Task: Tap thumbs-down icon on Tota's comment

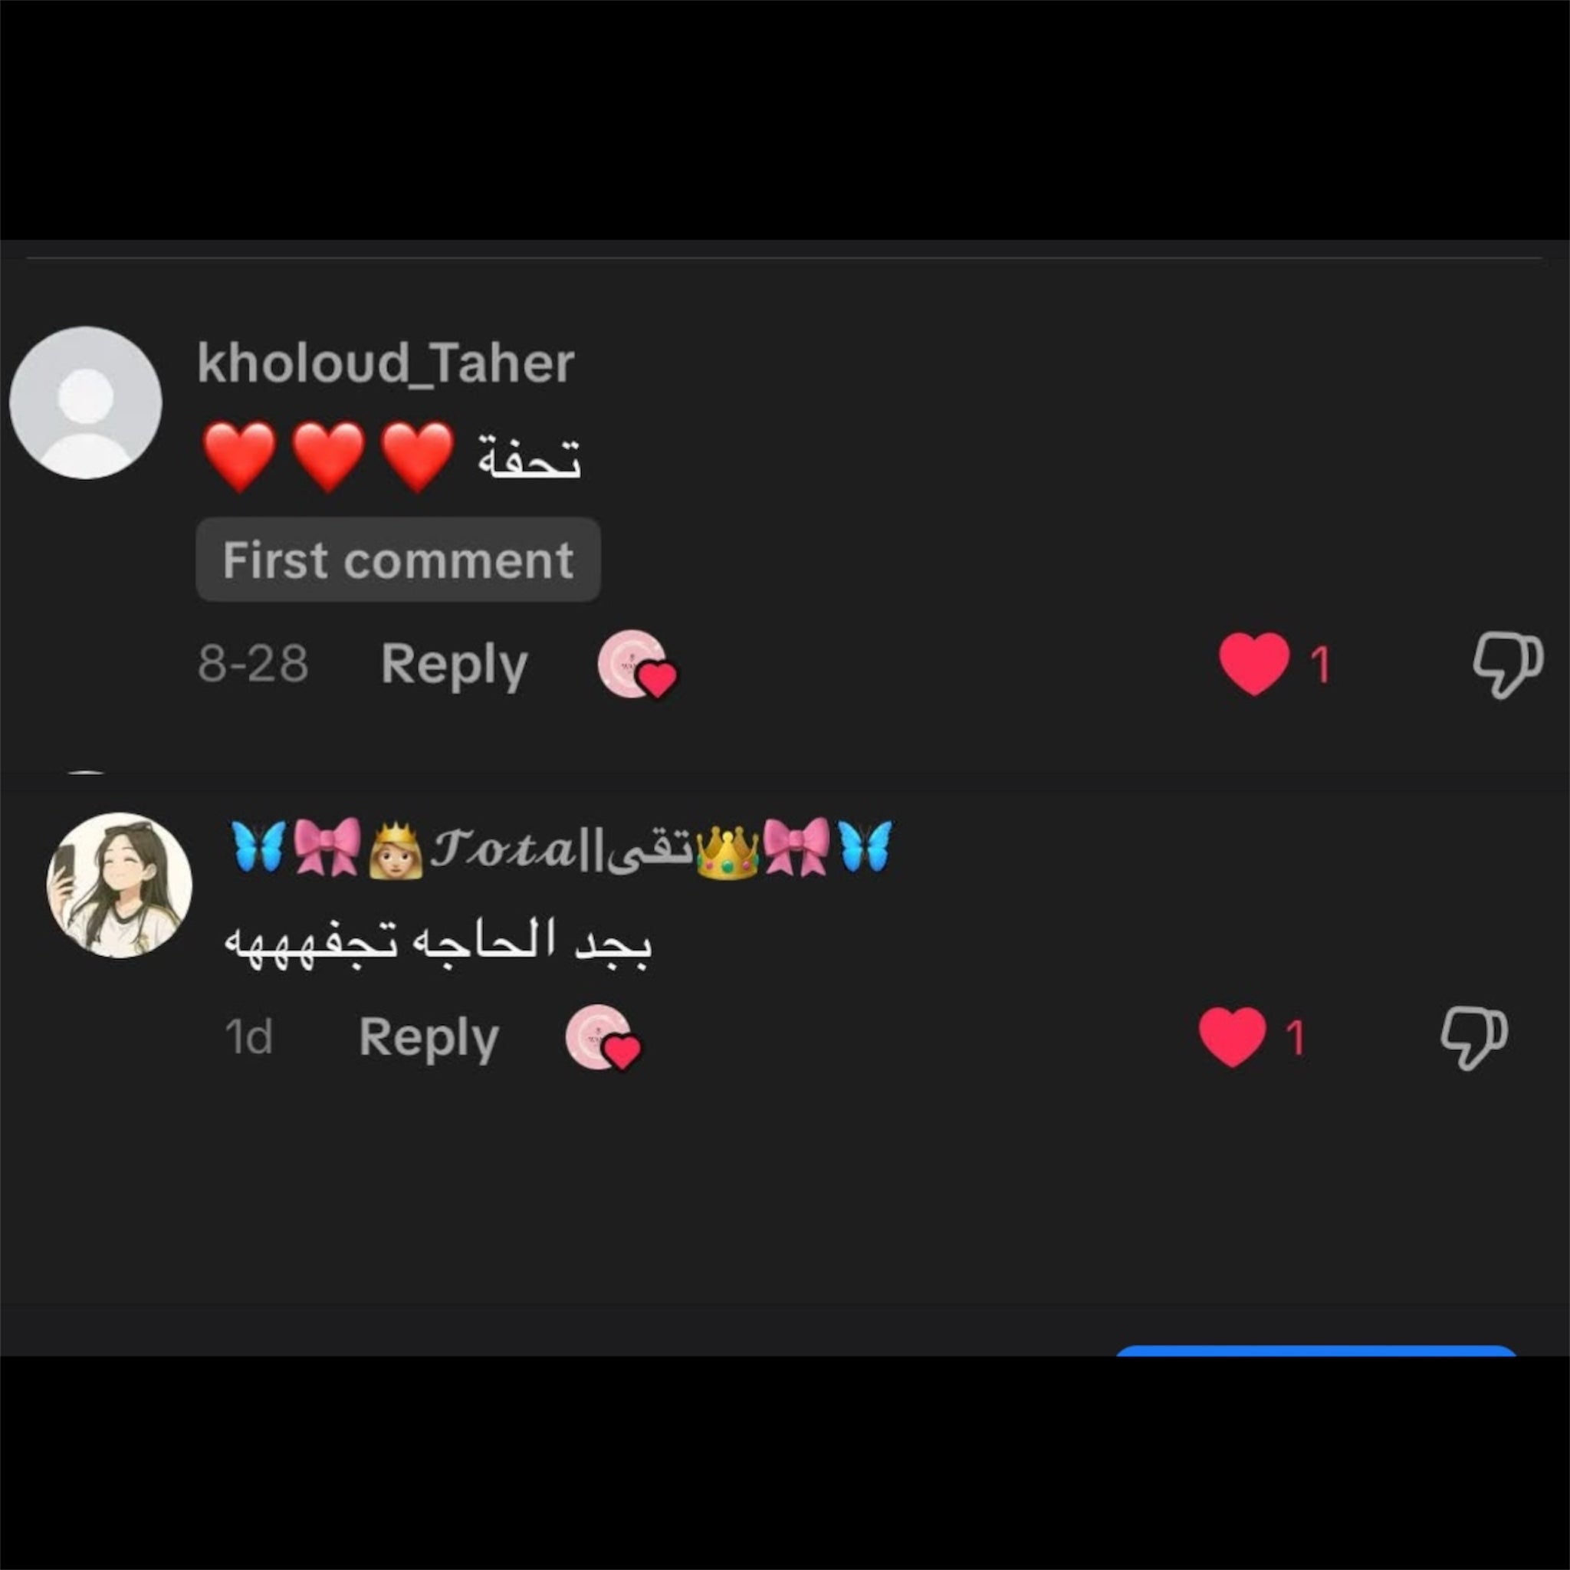Action: pyautogui.click(x=1473, y=1038)
